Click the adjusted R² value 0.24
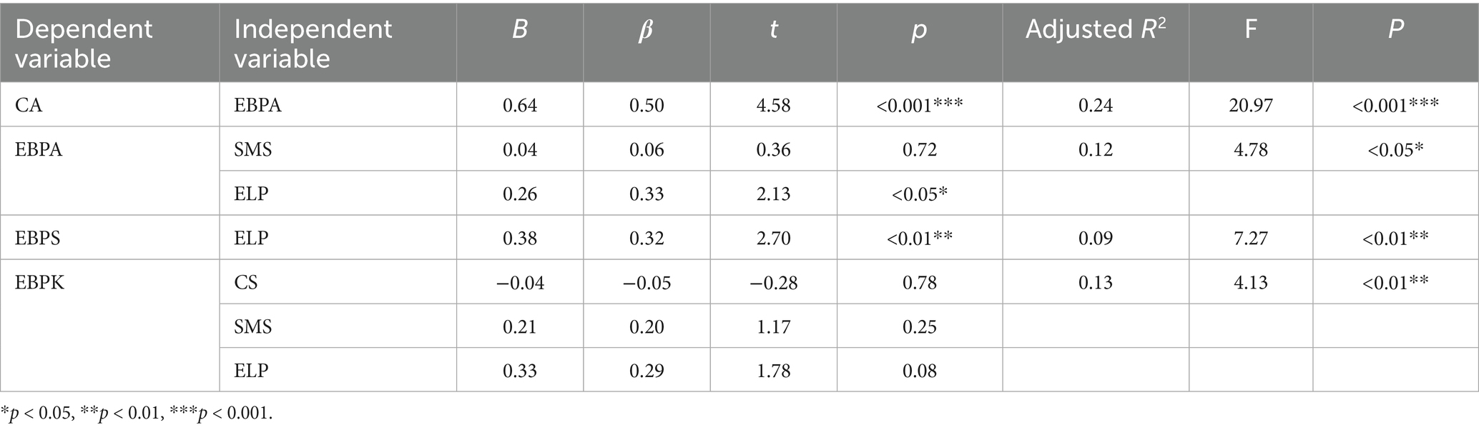This screenshot has width=1479, height=430. click(1095, 106)
